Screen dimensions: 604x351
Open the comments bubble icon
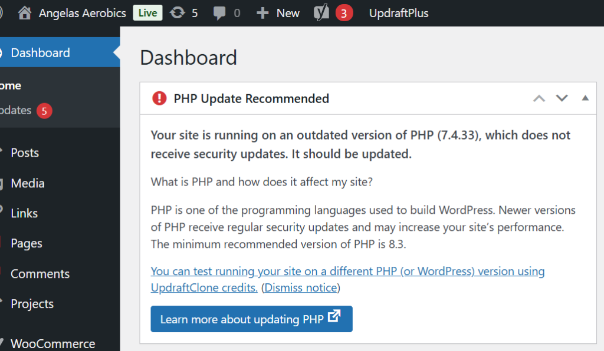pos(220,13)
